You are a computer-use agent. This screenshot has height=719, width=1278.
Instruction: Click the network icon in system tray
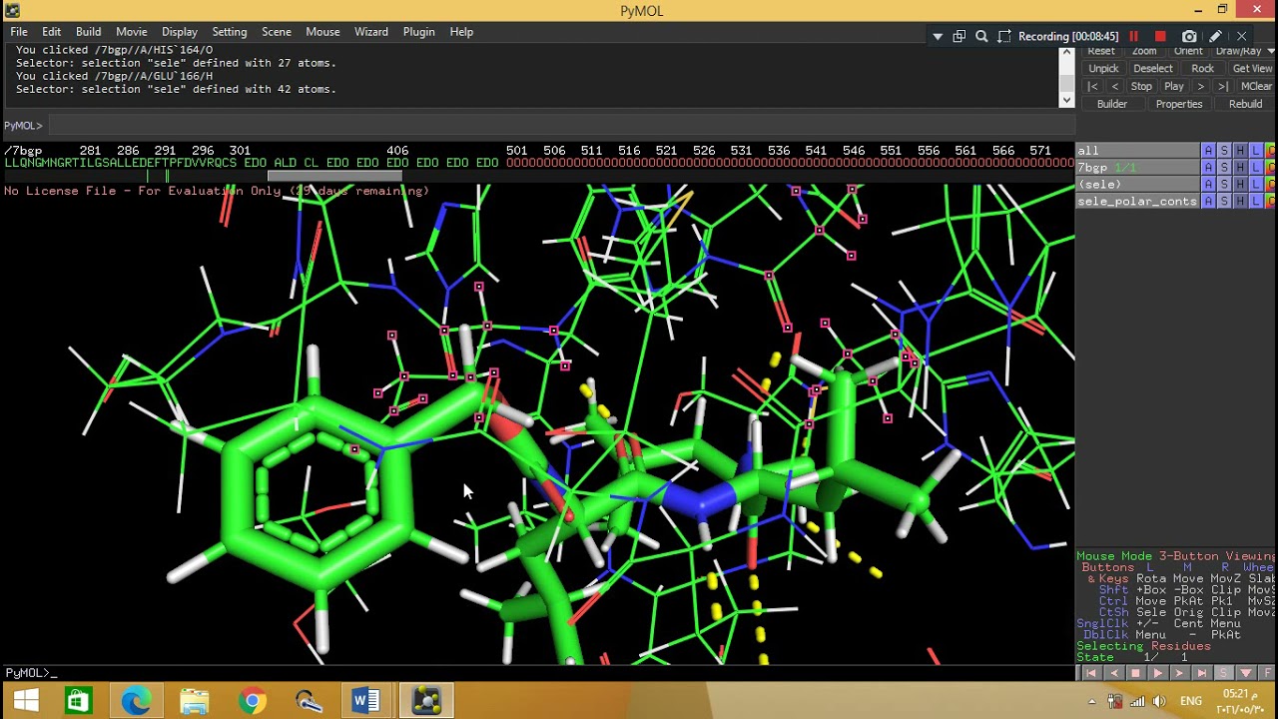pos(1137,701)
